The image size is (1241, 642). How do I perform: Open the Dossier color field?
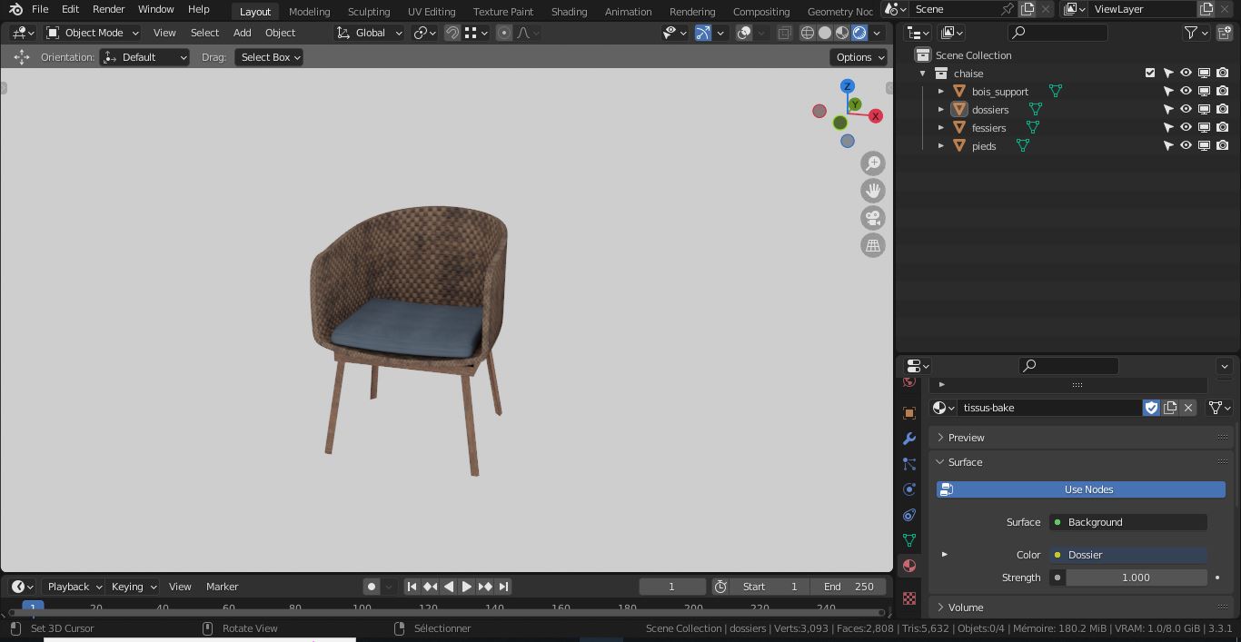pyautogui.click(x=1127, y=555)
